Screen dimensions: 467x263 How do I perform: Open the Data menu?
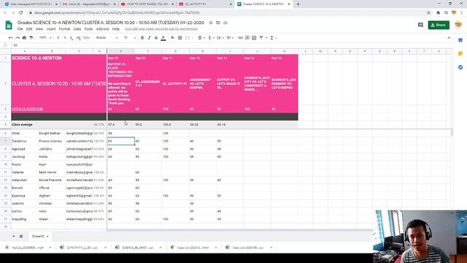pyautogui.click(x=77, y=29)
